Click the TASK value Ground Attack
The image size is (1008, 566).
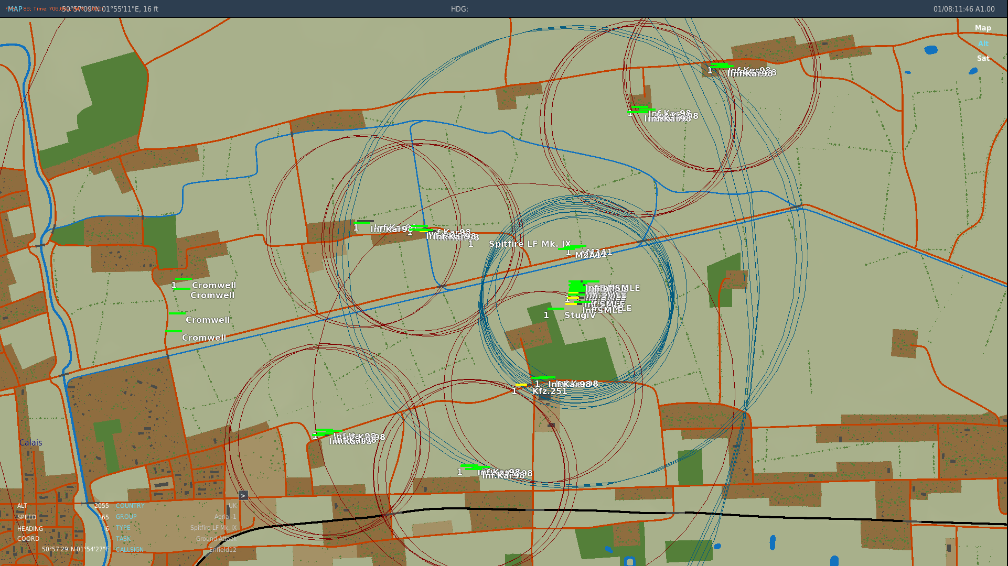tap(217, 539)
